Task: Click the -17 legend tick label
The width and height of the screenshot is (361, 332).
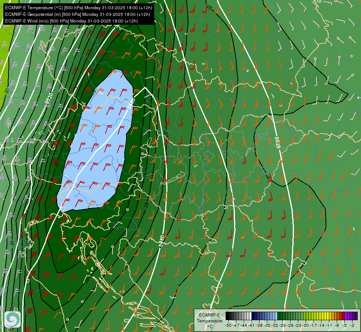Action: click(x=314, y=325)
